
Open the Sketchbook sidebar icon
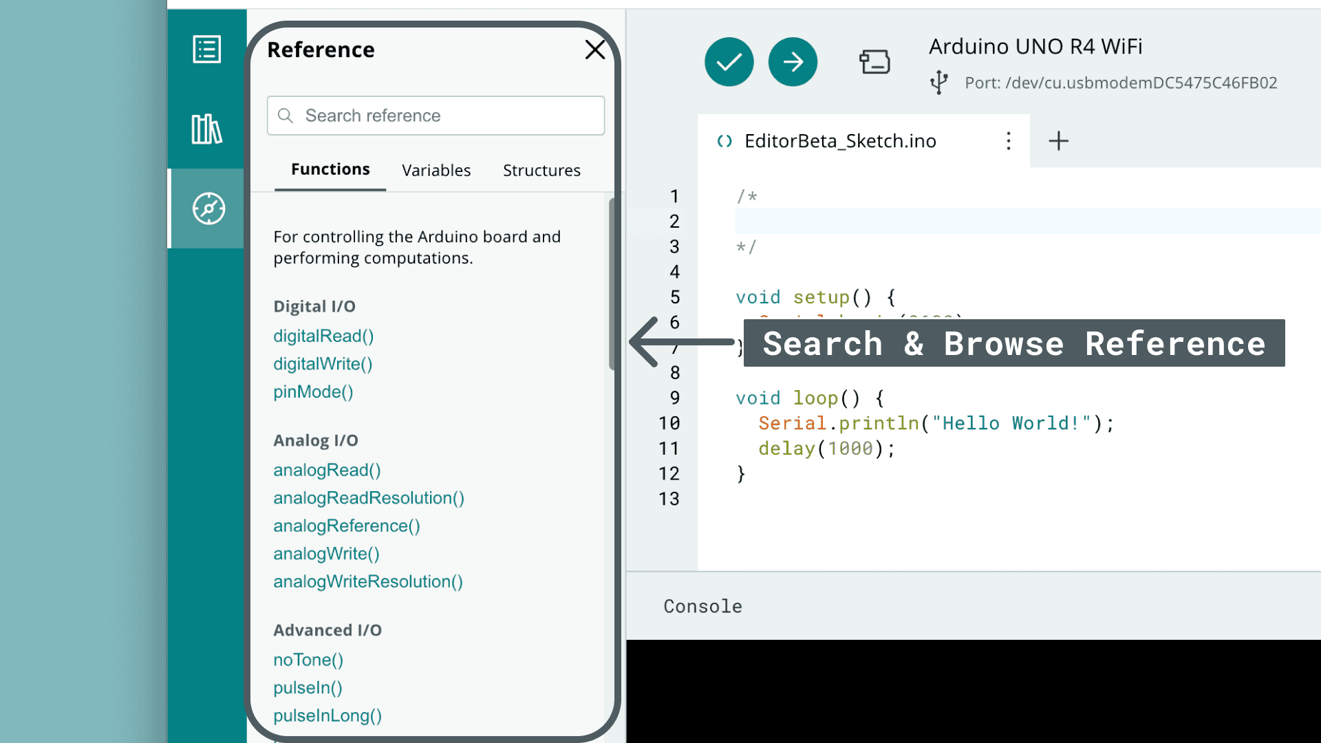pyautogui.click(x=206, y=50)
